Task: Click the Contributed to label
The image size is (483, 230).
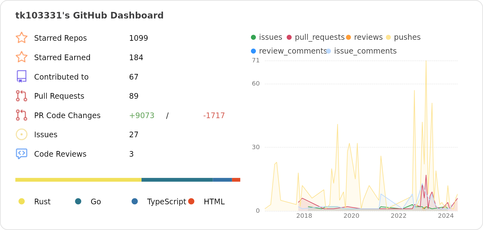Action: (x=61, y=77)
